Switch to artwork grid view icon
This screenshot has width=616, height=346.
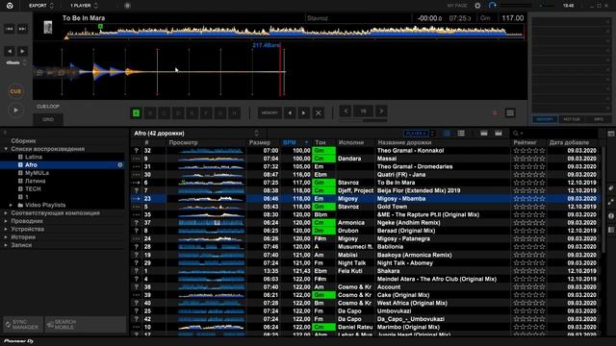pos(447,134)
